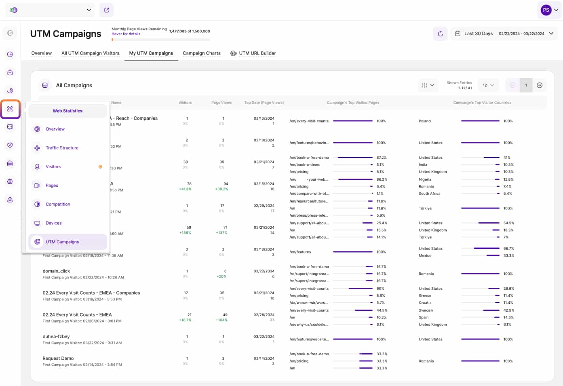
Task: Click the Web Statistics sidebar icon
Action: 10,109
